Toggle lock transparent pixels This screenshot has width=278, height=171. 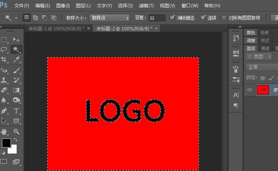[263, 78]
